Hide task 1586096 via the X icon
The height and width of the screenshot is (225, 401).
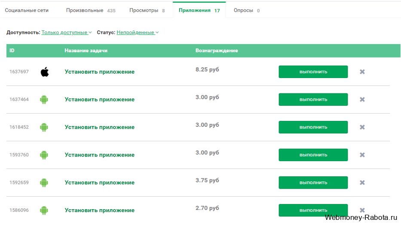(362, 210)
